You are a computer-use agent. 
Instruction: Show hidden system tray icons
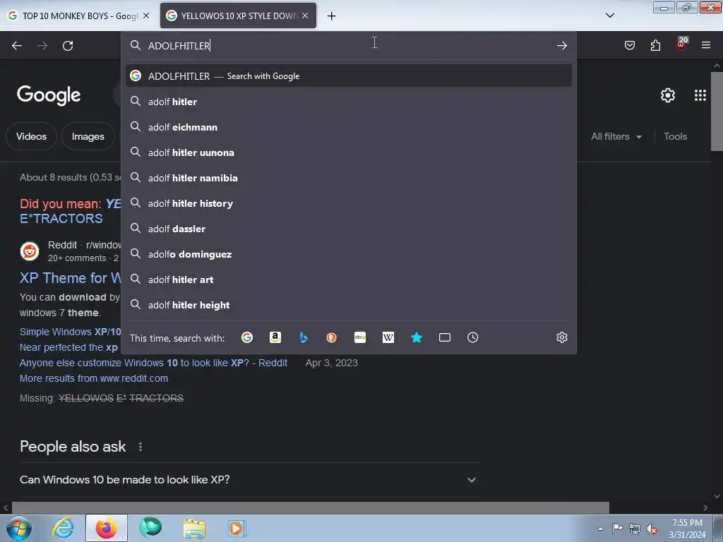600,529
